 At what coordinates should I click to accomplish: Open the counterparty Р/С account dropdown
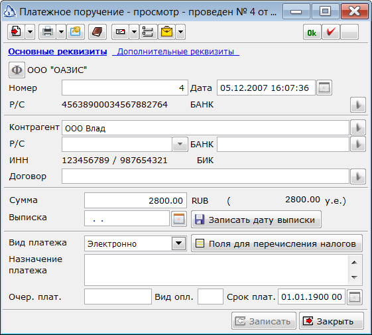pos(180,144)
